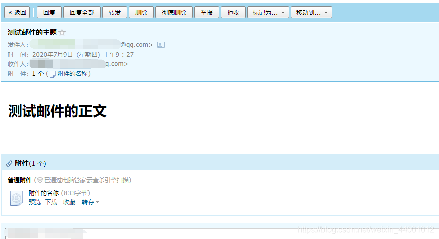
Task: Click the 转发 forward button
Action: (115, 12)
